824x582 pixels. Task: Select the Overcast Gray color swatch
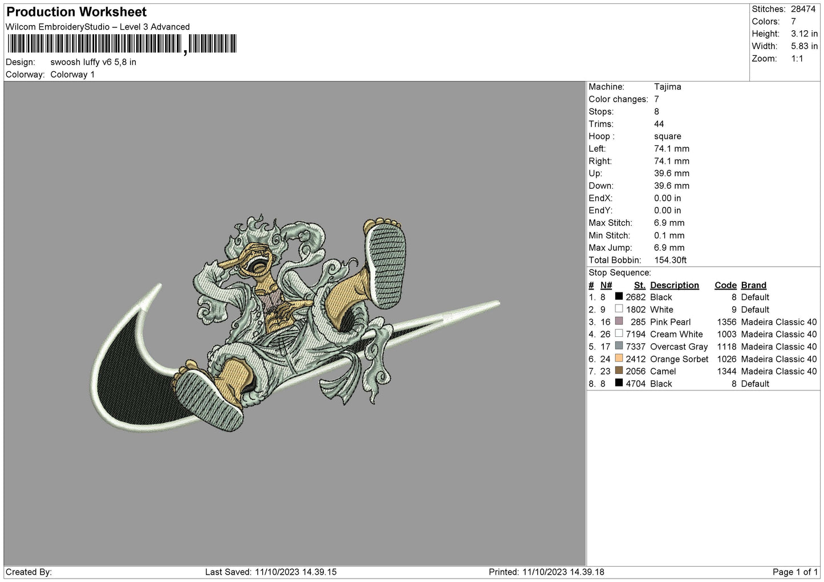click(x=619, y=346)
